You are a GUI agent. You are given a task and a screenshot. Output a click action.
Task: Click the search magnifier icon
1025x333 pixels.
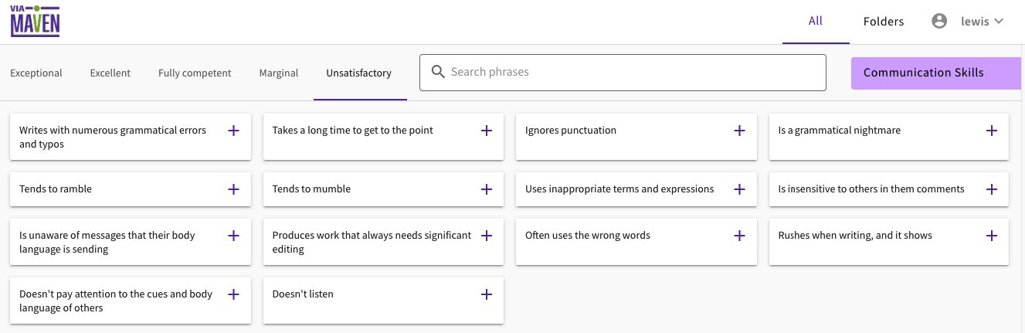pos(438,72)
